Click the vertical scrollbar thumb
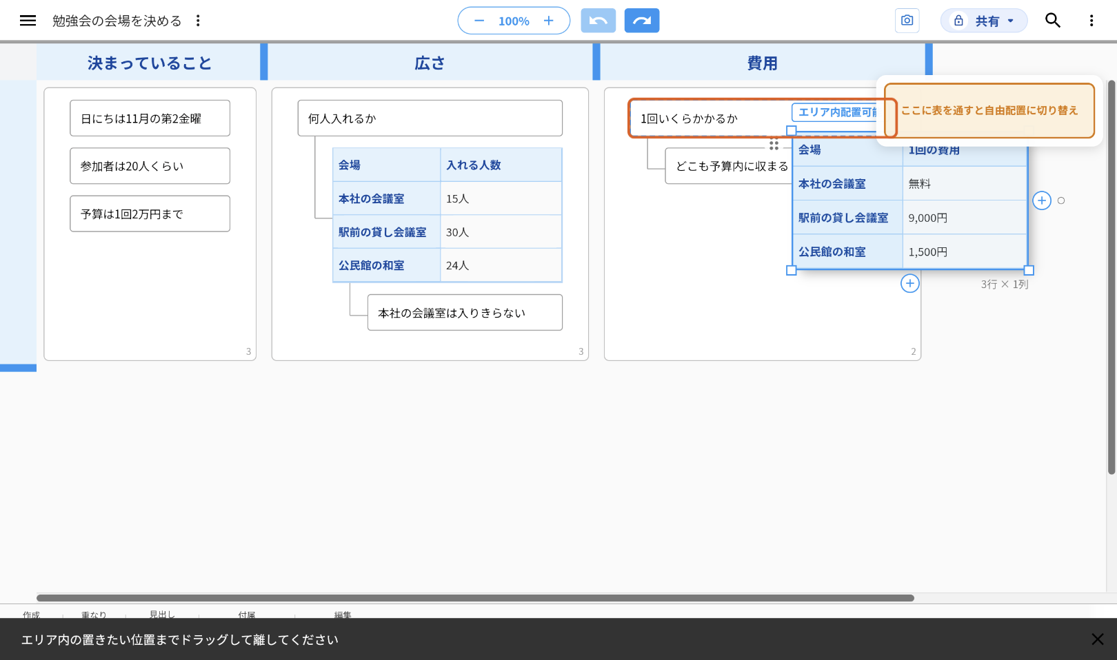 [x=1111, y=277]
